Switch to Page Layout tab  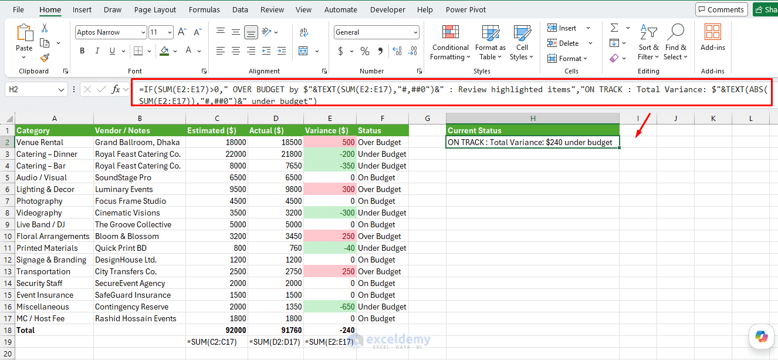click(x=155, y=9)
